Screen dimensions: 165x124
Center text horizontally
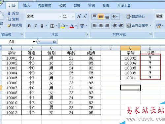click(101, 26)
